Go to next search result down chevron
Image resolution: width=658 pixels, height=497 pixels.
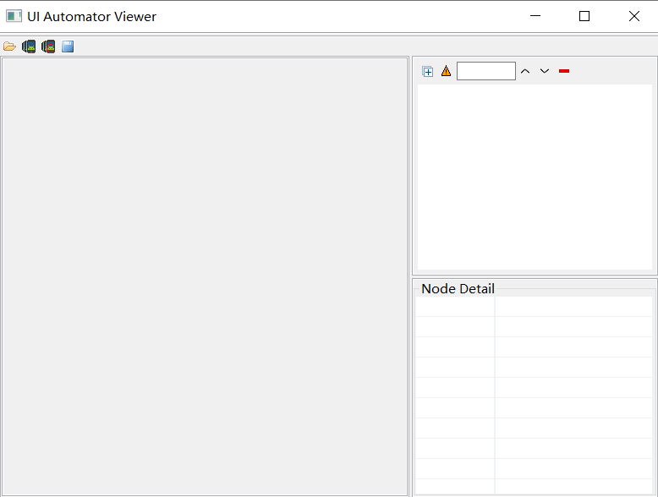545,71
